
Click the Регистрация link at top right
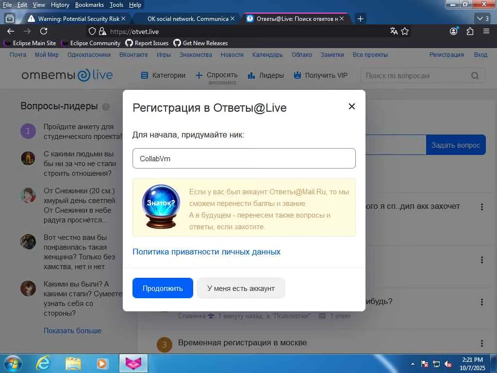[x=447, y=54]
